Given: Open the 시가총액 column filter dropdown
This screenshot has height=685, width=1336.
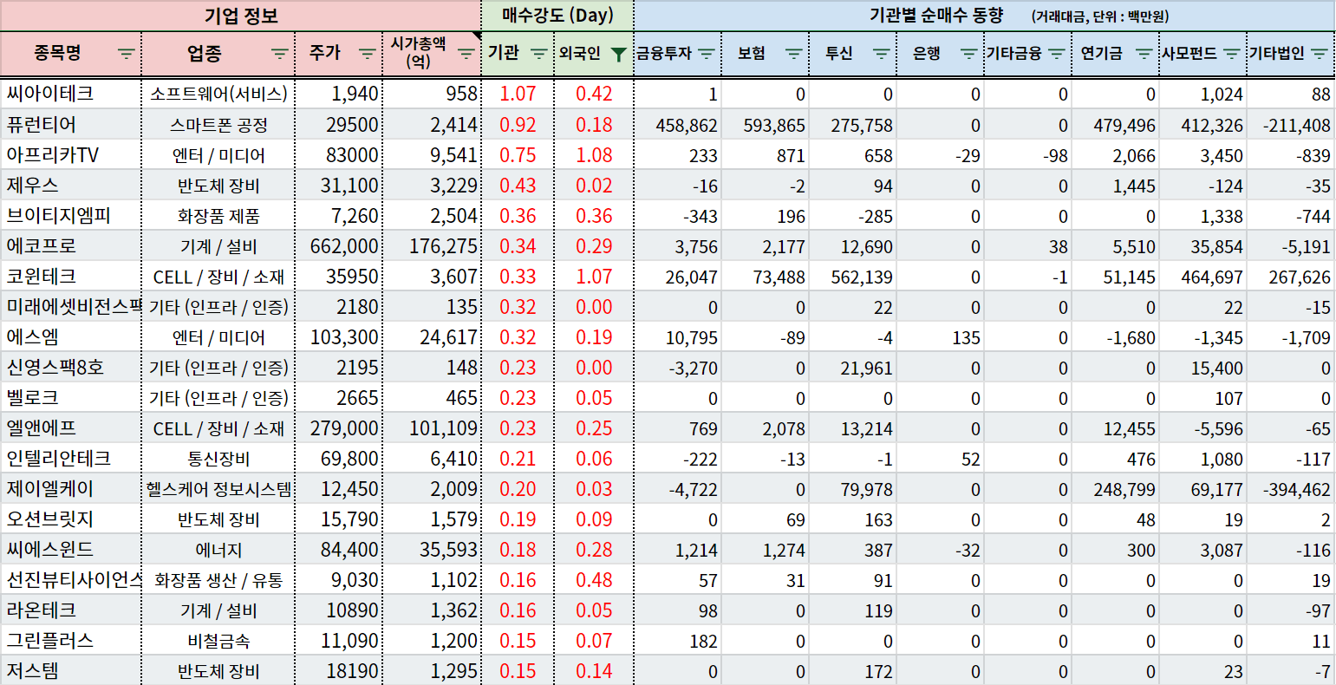Looking at the screenshot, I should pos(466,54).
